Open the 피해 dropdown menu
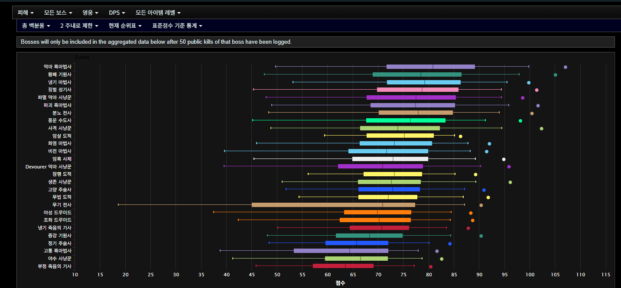This screenshot has width=621, height=288. [25, 13]
